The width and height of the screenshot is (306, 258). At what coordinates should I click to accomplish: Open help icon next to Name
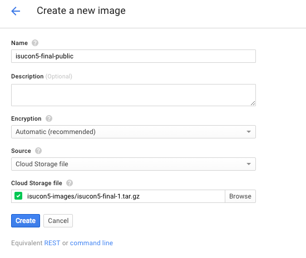pyautogui.click(x=35, y=43)
